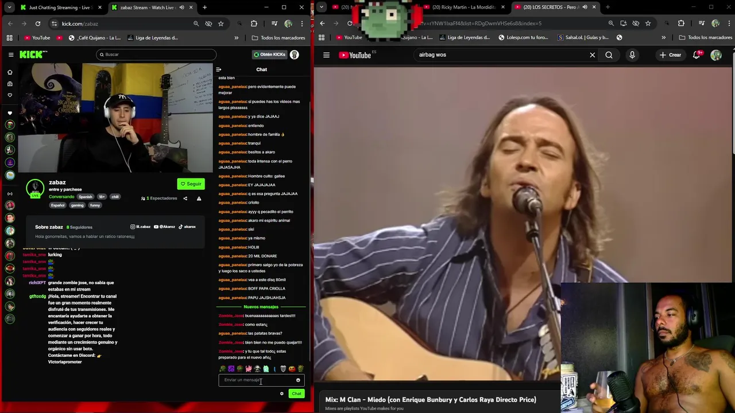Screen dimensions: 735x413
Task: Close the Just Chatting Streaming tab
Action: pyautogui.click(x=100, y=7)
